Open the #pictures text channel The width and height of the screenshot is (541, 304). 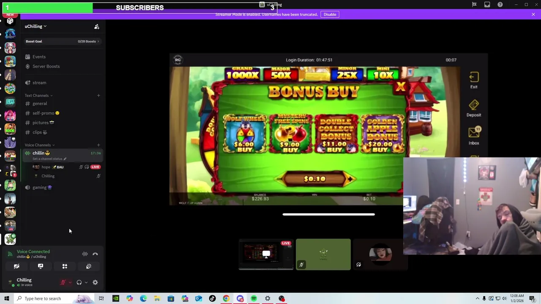click(x=62, y=122)
